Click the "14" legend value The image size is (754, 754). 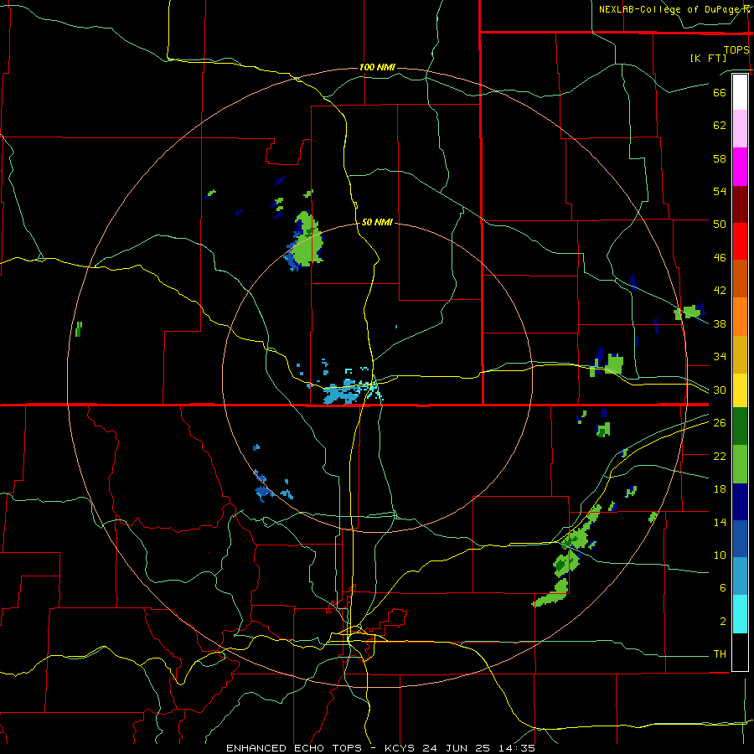(x=720, y=522)
